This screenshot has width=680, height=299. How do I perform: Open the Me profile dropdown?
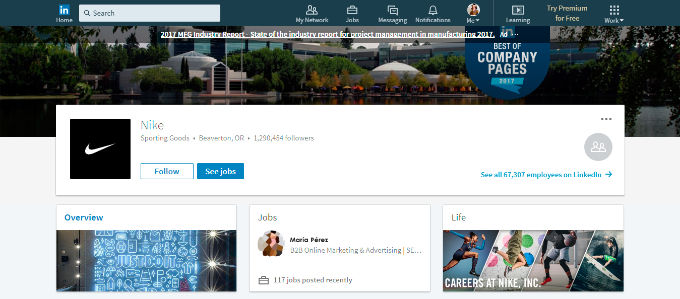(x=473, y=13)
